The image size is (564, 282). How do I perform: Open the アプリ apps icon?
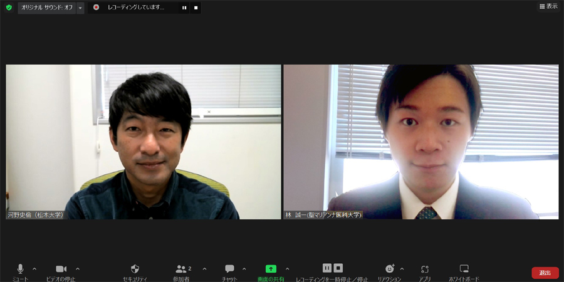tap(425, 269)
